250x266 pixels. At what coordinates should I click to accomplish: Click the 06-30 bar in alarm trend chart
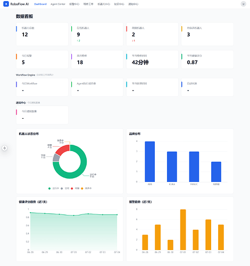(x=170, y=245)
